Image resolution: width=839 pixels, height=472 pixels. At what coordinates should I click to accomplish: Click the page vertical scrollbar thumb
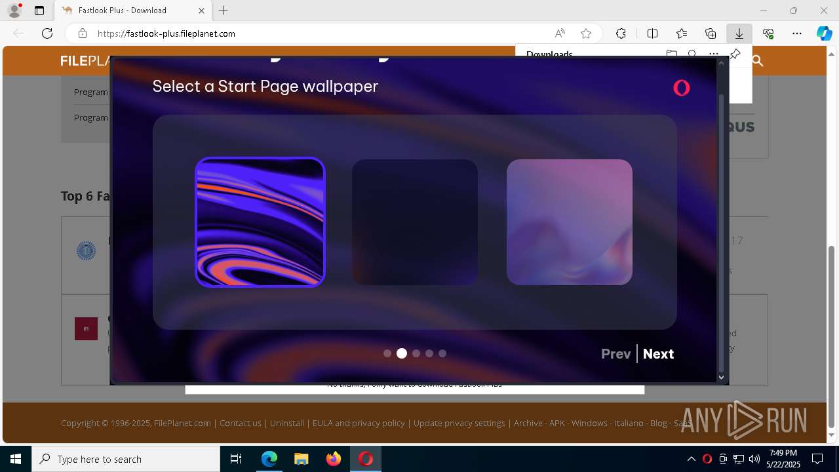[x=832, y=336]
